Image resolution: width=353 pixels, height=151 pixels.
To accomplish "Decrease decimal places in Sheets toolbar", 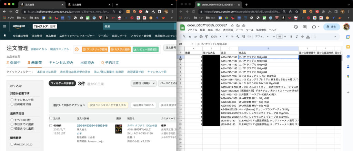I will (238, 36).
